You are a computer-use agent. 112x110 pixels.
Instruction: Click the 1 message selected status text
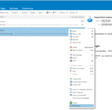click(x=77, y=17)
